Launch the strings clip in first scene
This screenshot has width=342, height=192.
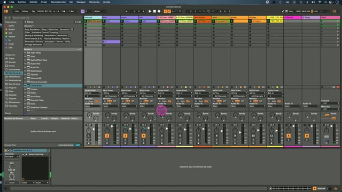point(250,21)
